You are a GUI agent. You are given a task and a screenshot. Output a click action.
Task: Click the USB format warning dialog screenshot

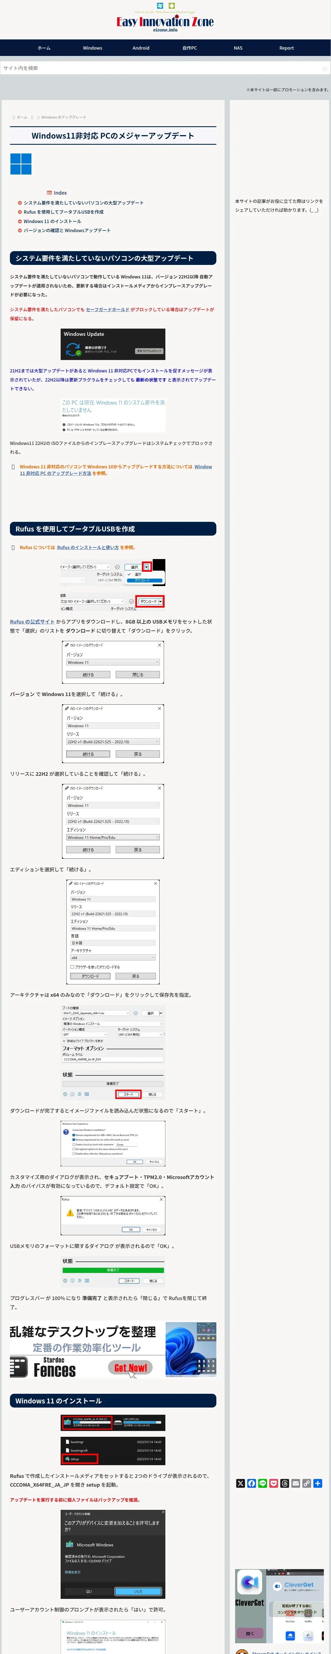pyautogui.click(x=113, y=1215)
